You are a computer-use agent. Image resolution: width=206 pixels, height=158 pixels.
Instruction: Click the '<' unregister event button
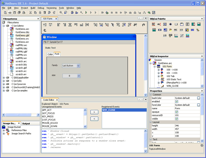coord(94,119)
